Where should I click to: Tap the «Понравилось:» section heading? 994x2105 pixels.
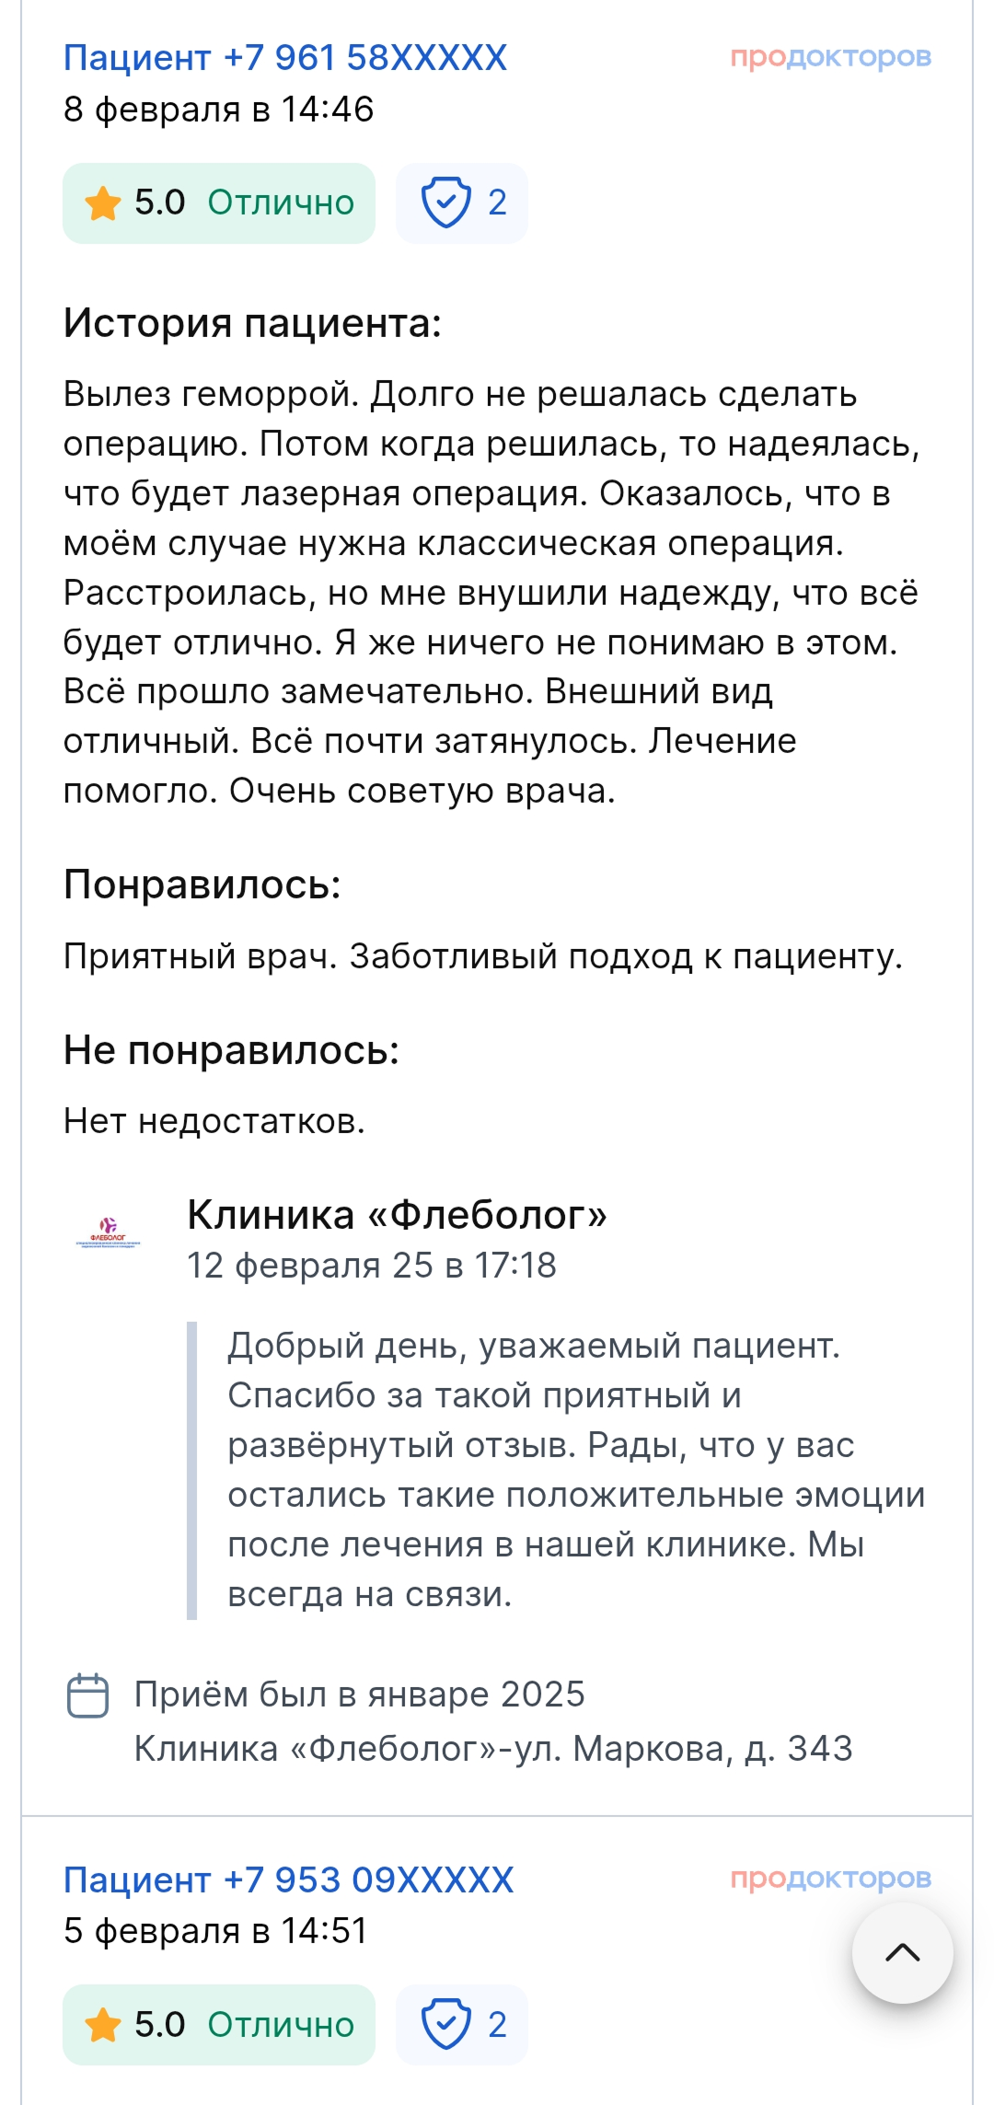pyautogui.click(x=202, y=885)
